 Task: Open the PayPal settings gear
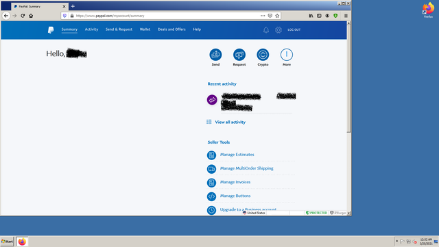[x=278, y=30]
